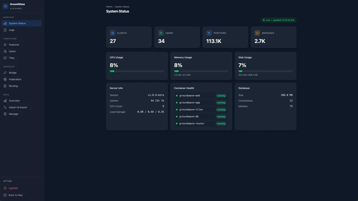Click the Bridge arrows icon
Image resolution: width=358 pixels, height=201 pixels.
coord(5,73)
